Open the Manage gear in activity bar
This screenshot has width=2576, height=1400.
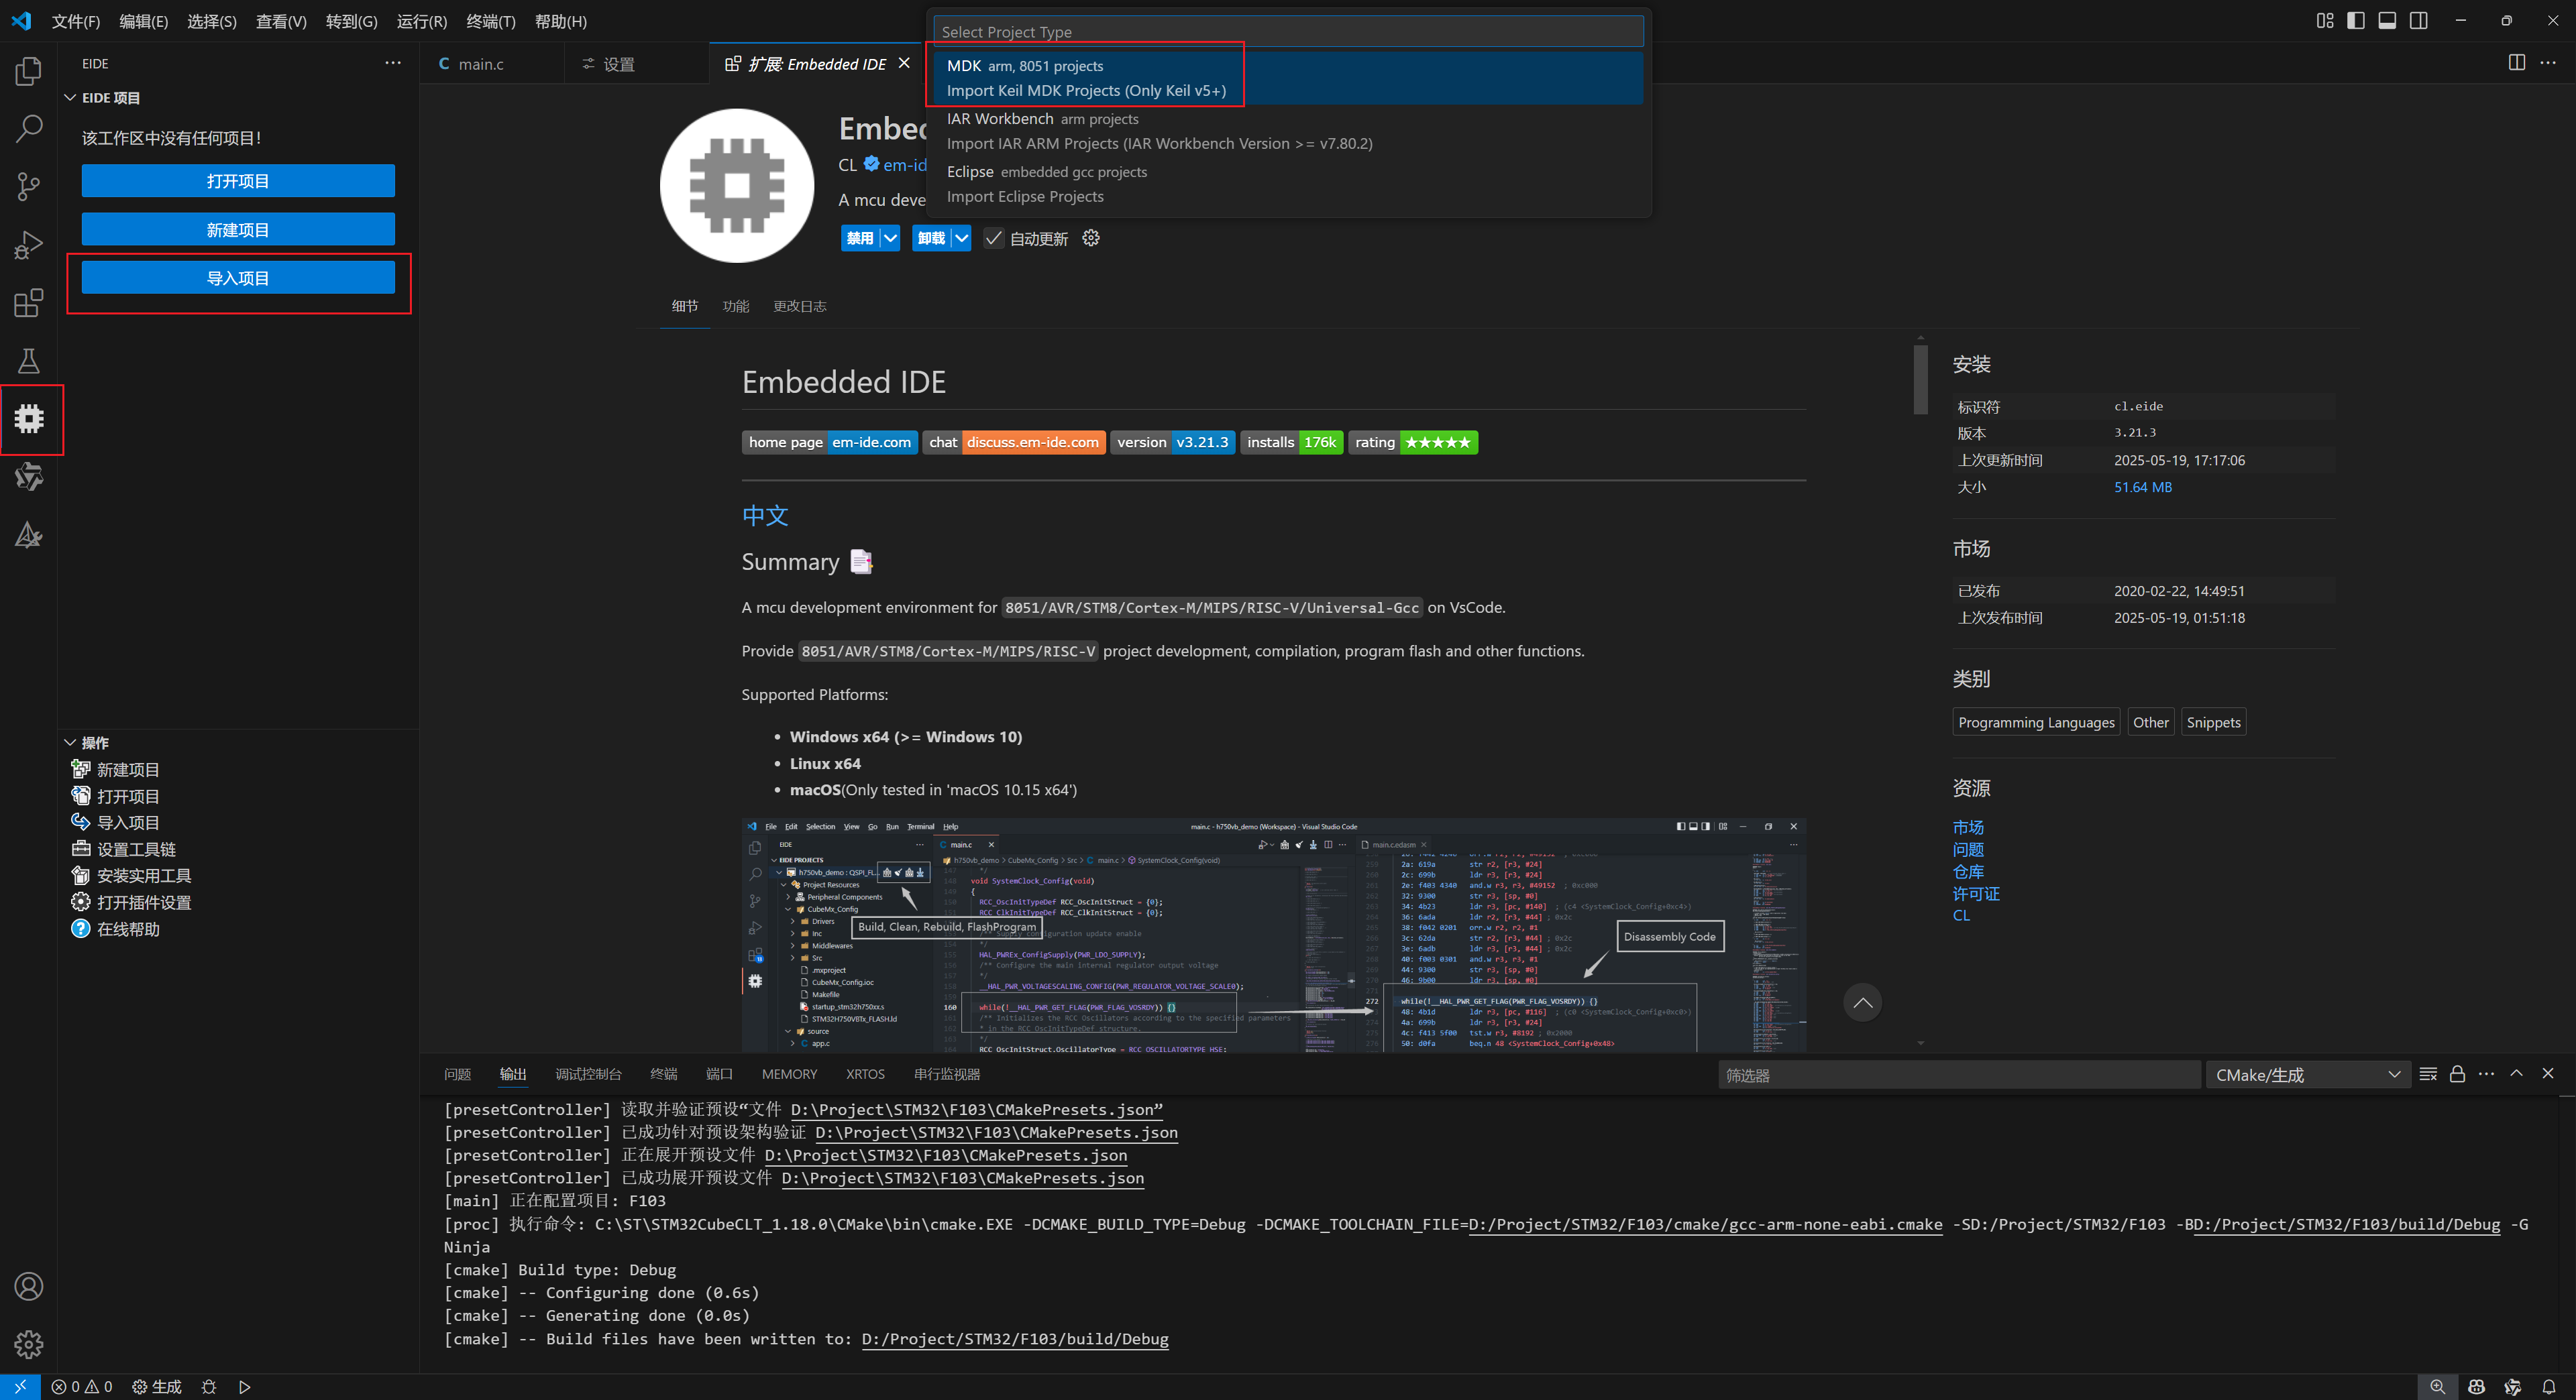tap(29, 1344)
